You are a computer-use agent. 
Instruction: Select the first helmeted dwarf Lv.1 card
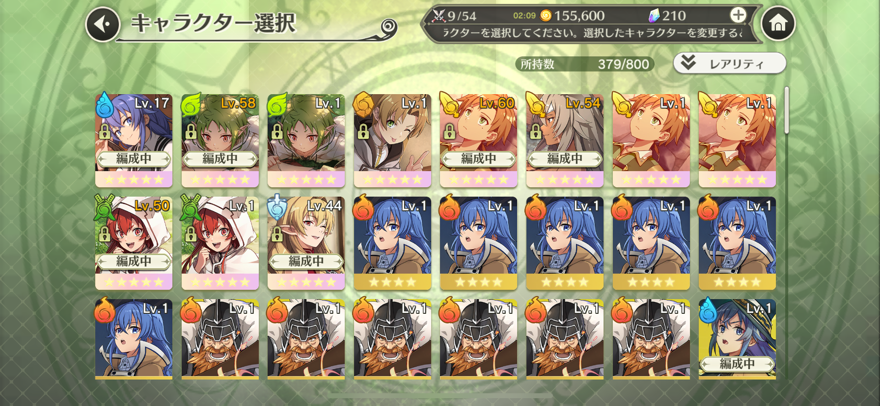pos(220,339)
